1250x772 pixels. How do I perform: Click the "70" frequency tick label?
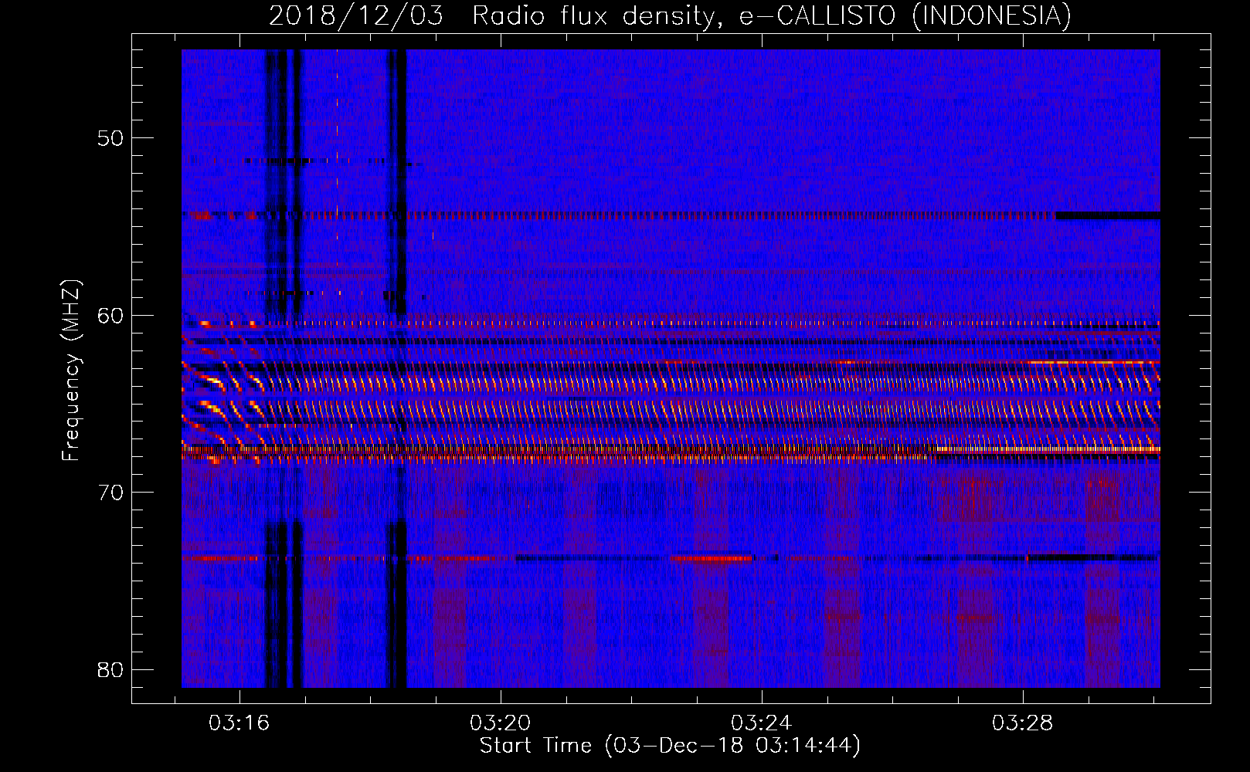click(110, 493)
